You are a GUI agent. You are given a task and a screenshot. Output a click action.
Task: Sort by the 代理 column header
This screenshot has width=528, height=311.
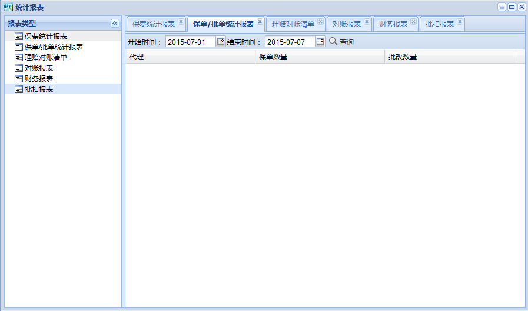(190, 57)
